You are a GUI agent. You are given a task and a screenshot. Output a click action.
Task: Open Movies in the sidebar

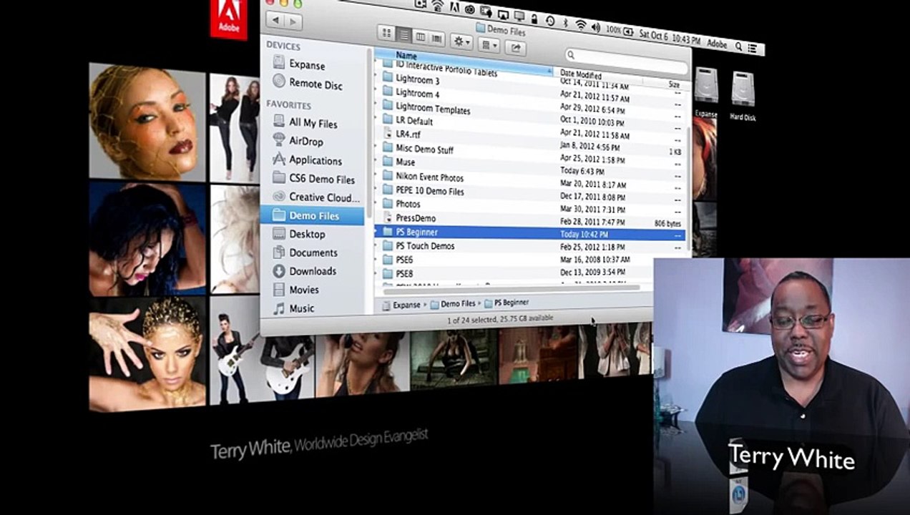coord(304,290)
